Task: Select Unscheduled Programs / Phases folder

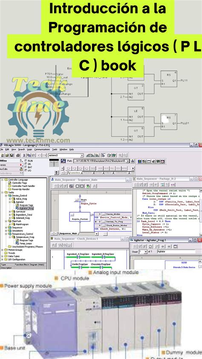Action: coord(27,246)
